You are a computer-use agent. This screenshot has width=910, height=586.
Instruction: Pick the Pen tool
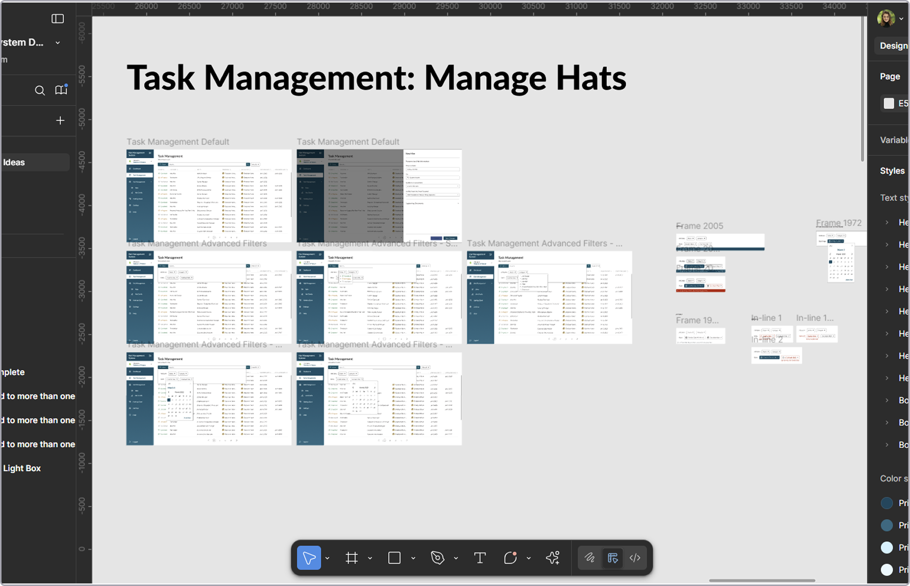tap(437, 558)
